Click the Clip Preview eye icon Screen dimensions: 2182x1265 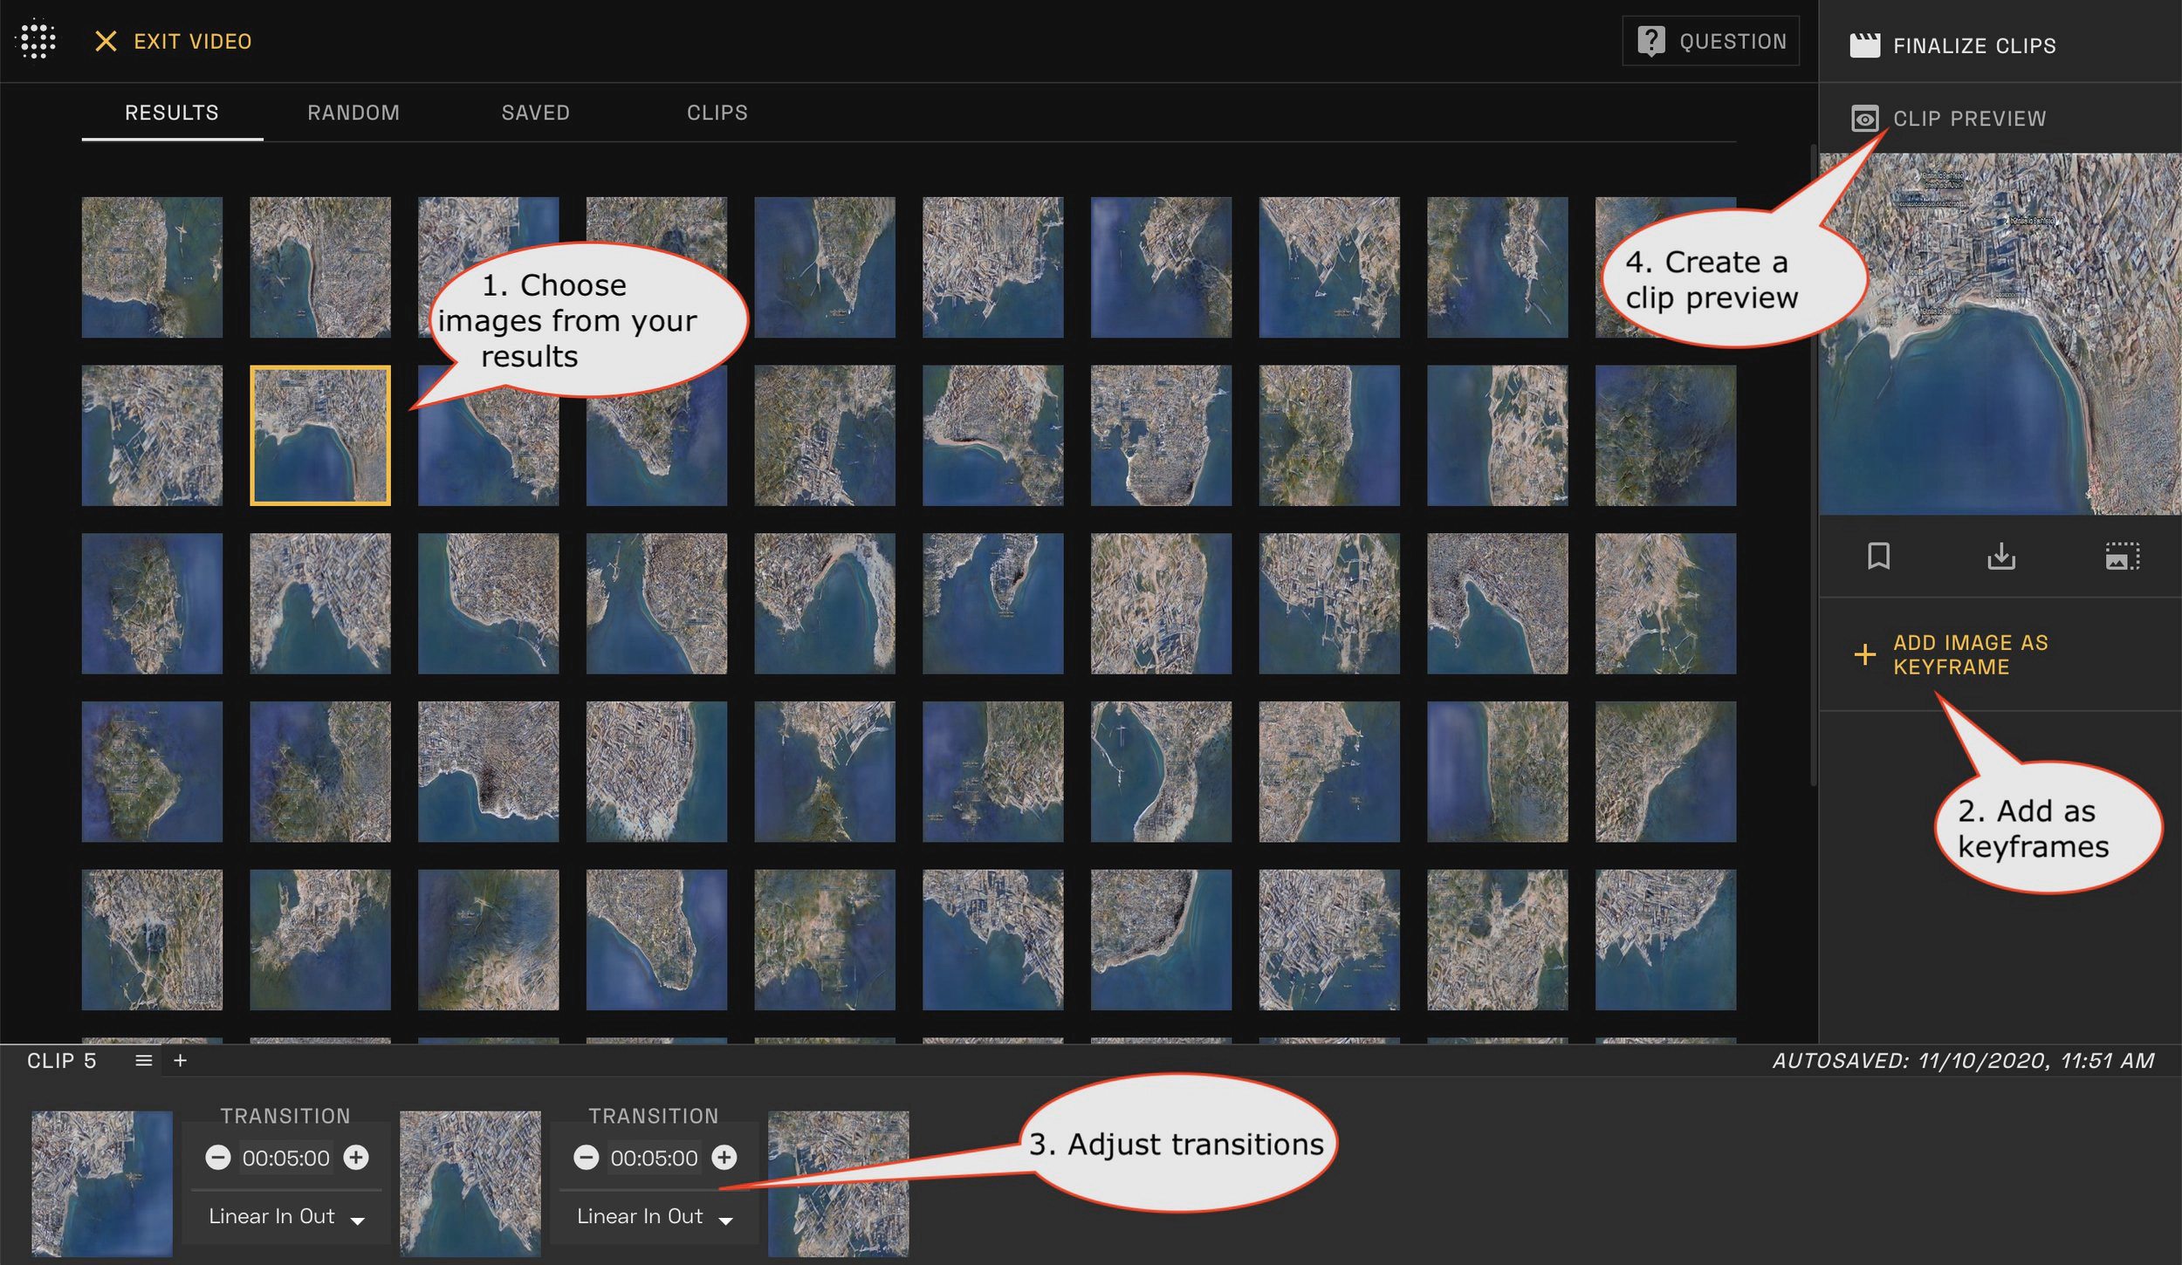tap(1866, 119)
